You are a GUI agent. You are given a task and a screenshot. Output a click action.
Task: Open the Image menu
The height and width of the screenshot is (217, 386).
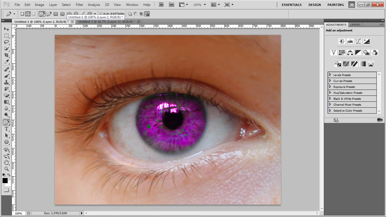[x=39, y=5]
